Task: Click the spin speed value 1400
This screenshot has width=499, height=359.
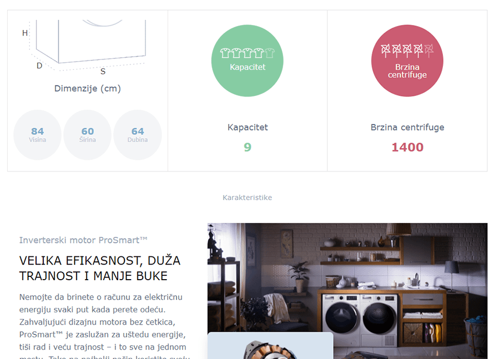Action: [x=407, y=147]
